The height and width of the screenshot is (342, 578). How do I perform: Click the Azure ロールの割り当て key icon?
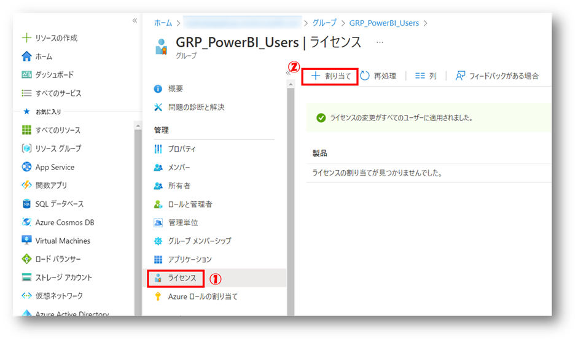158,297
